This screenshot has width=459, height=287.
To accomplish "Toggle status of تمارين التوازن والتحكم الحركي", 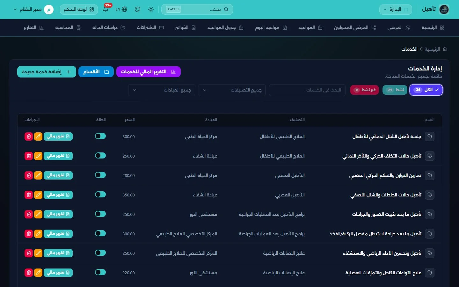I will click(x=100, y=175).
